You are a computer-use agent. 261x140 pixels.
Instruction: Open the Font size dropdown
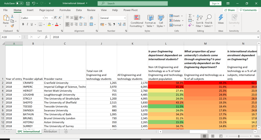(x=52, y=18)
